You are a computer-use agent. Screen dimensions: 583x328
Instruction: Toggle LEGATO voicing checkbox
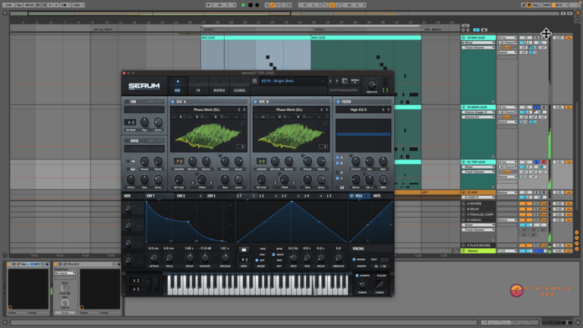pos(354,266)
